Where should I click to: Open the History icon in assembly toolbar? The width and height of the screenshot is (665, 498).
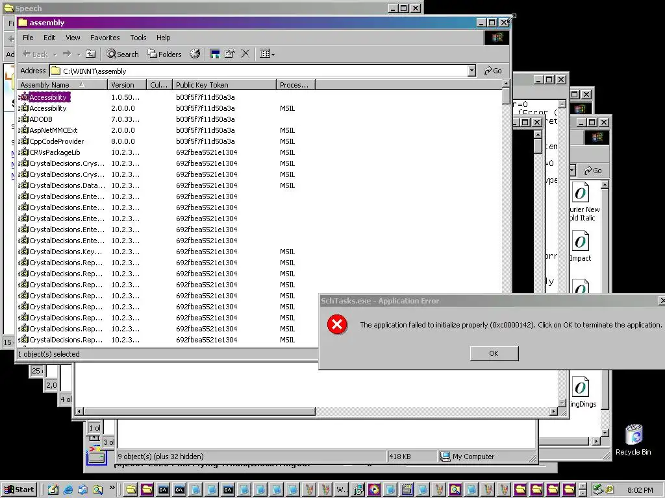click(x=195, y=54)
